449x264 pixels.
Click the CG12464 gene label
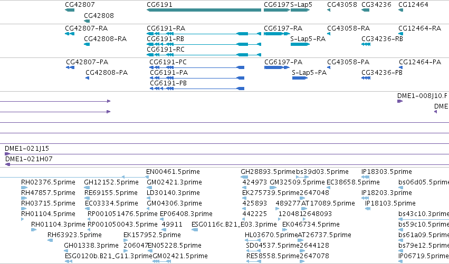pos(413,5)
